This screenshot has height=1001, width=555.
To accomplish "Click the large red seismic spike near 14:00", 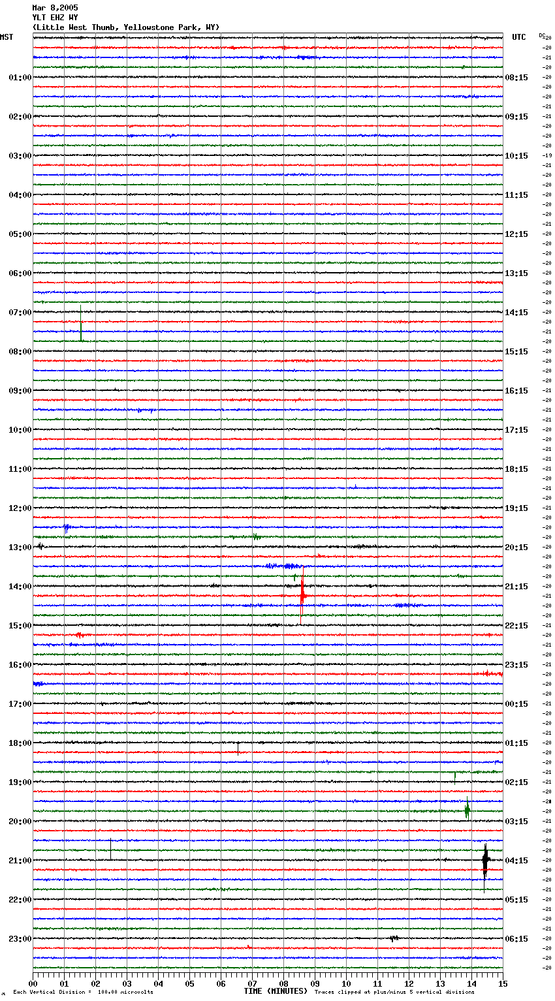I will coord(302,595).
